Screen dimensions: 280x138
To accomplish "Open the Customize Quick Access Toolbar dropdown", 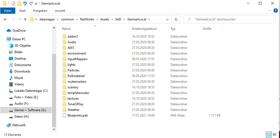I will click(x=36, y=4).
